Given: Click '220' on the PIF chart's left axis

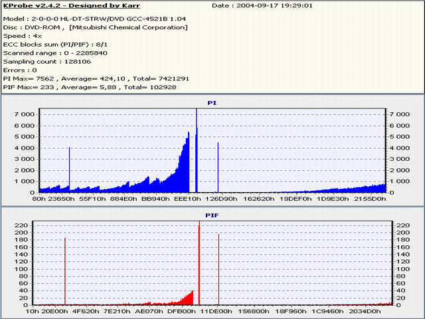Looking at the screenshot, I should 23,226.
